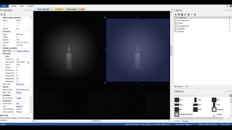Toggle visibility checkbox of frontground layer
Screen dimensions: 232x130
coord(175,20)
